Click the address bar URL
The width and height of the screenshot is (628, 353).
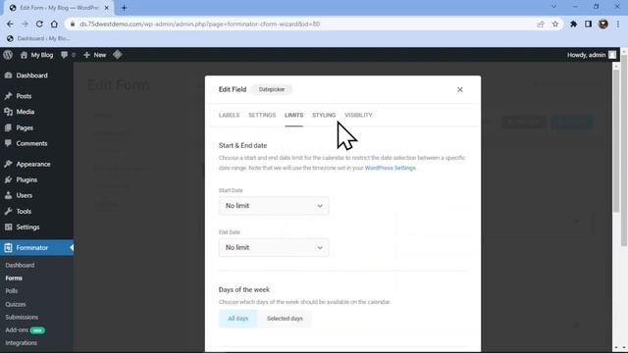[199, 24]
